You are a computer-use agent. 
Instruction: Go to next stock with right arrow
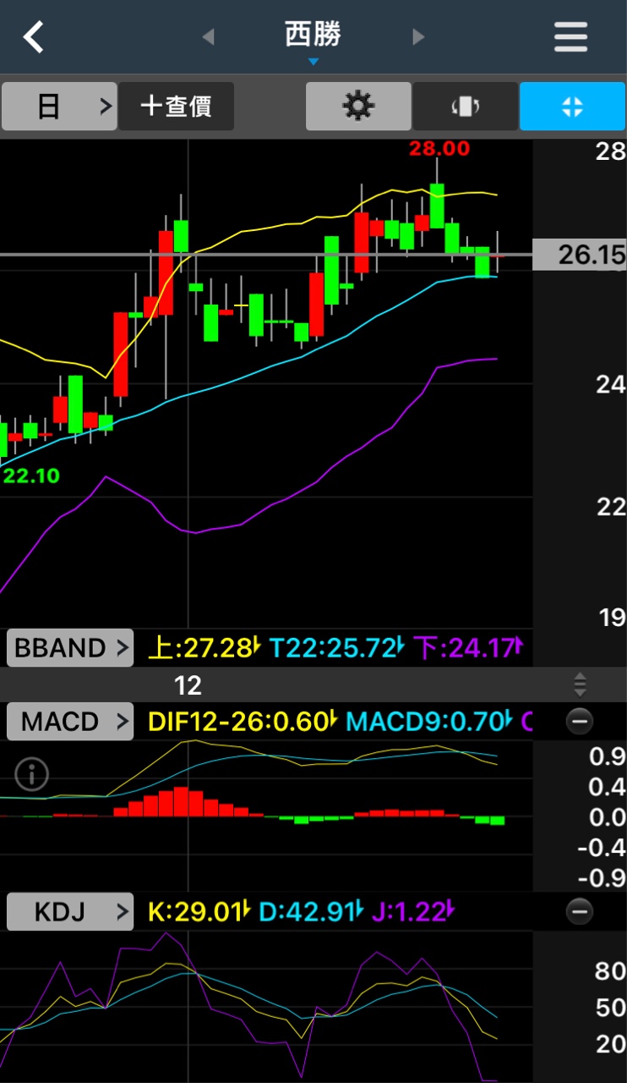click(417, 37)
